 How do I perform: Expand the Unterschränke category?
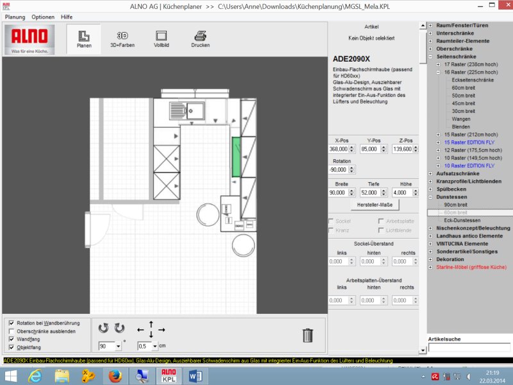point(430,33)
